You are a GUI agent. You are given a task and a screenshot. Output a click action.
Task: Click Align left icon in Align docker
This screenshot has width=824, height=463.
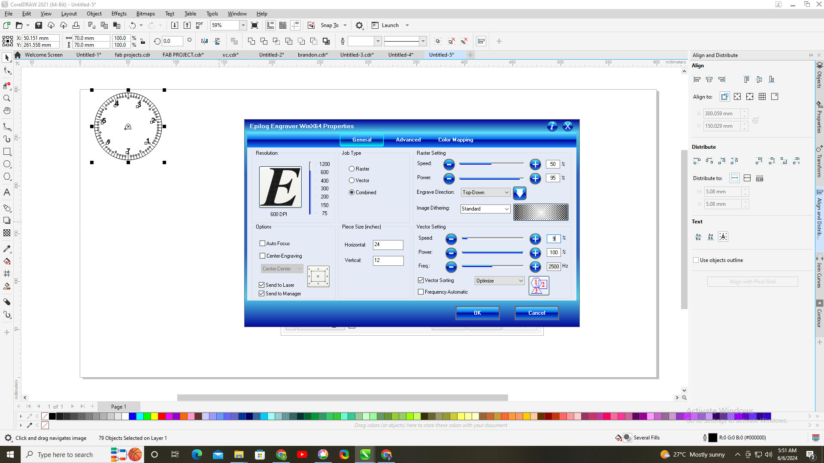click(697, 79)
